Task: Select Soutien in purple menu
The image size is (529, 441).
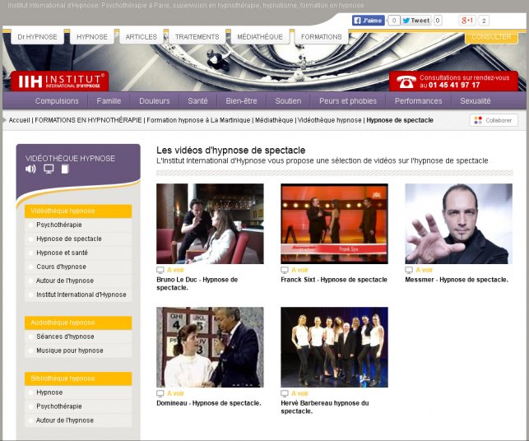Action: [288, 101]
